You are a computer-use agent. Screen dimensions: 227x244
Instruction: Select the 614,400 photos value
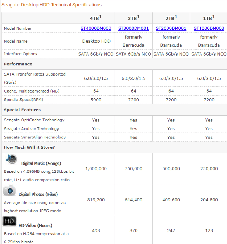tap(133, 200)
